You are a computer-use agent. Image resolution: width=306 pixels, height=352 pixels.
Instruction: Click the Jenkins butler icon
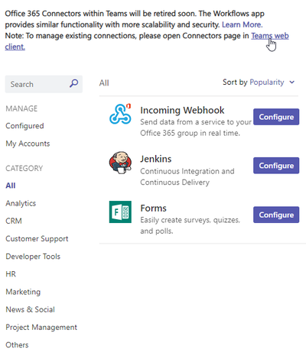(x=120, y=163)
